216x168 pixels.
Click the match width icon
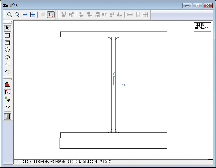130,14
